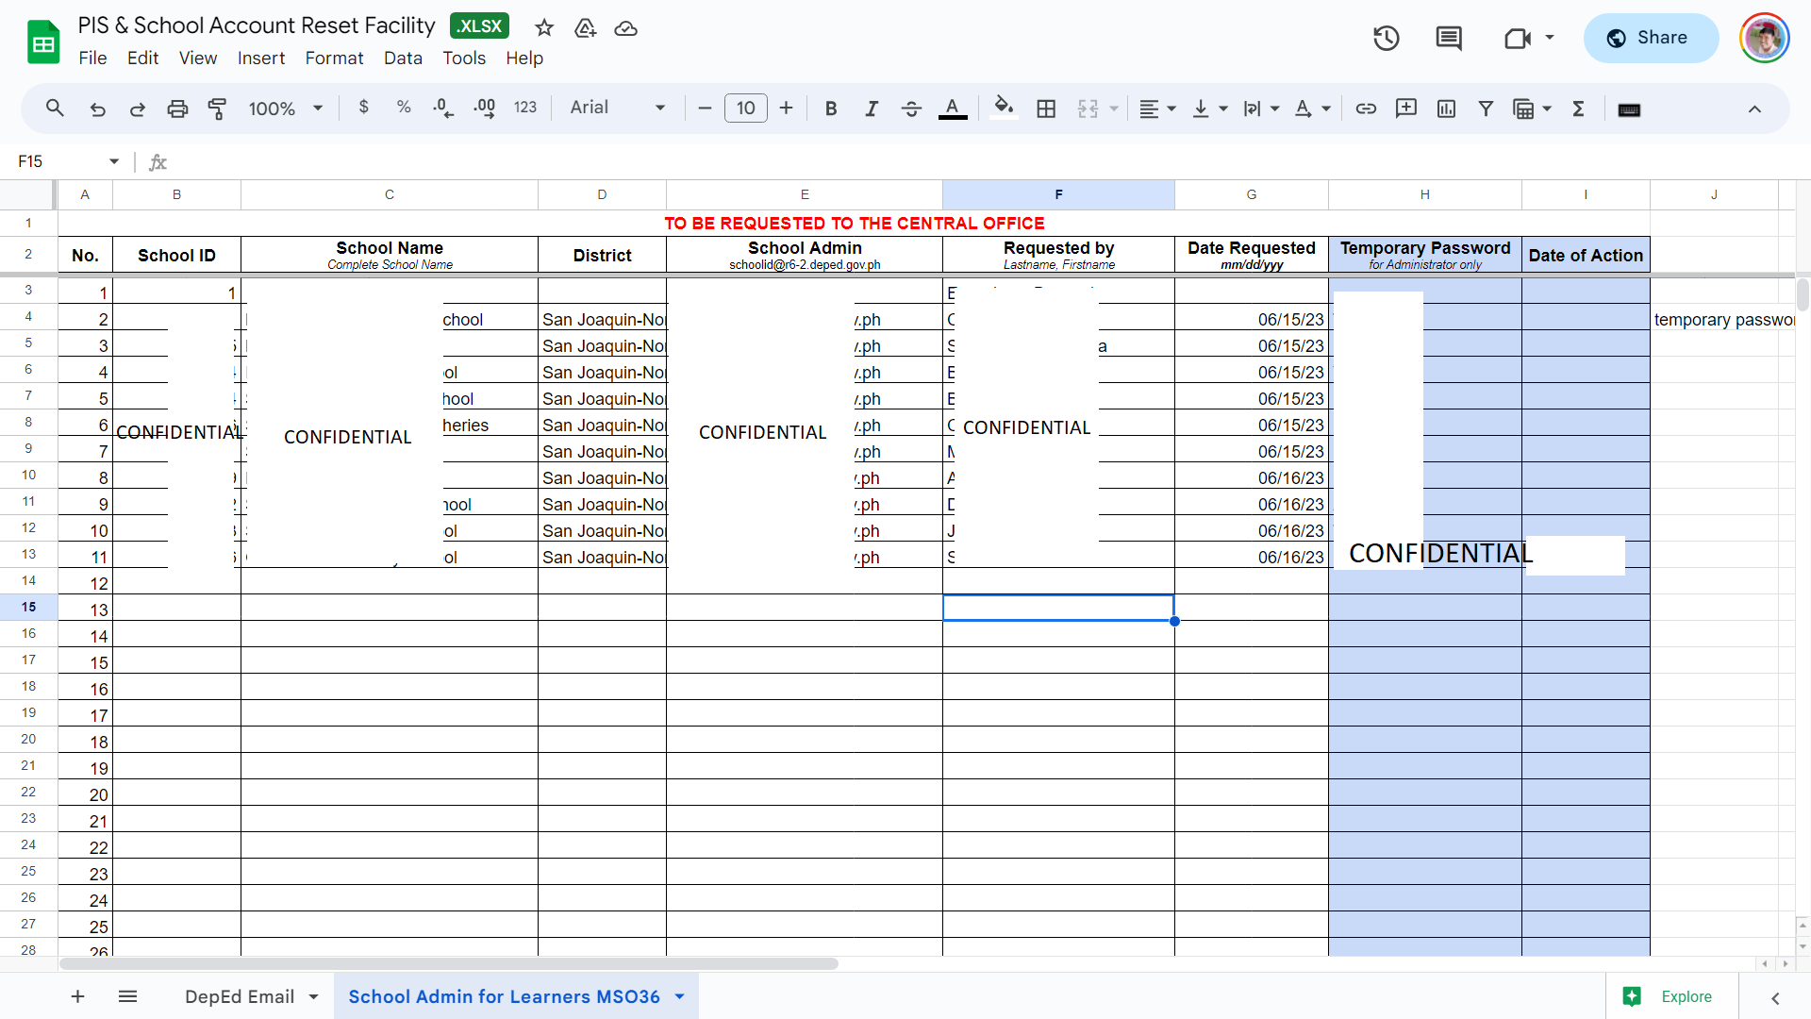Open text wrapping dropdown

click(1261, 109)
